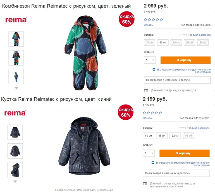Open Обзоры reviews for the blue jacket
The image size is (215, 193).
point(147,118)
